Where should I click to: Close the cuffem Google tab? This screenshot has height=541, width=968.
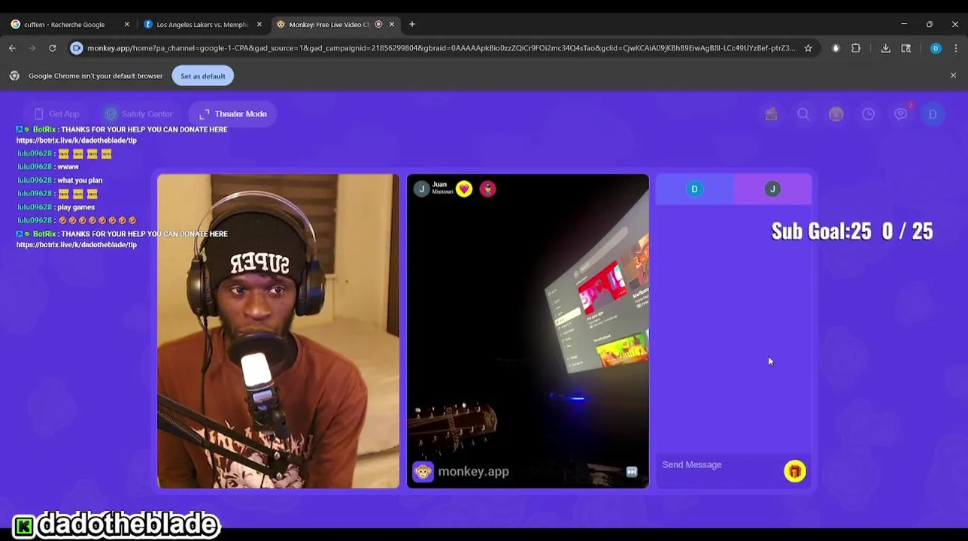click(x=126, y=25)
